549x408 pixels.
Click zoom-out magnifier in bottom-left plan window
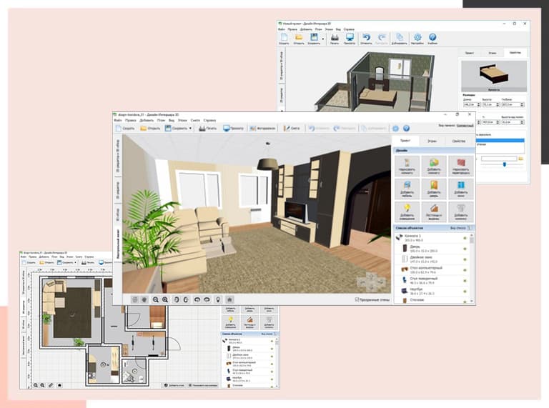36,385
